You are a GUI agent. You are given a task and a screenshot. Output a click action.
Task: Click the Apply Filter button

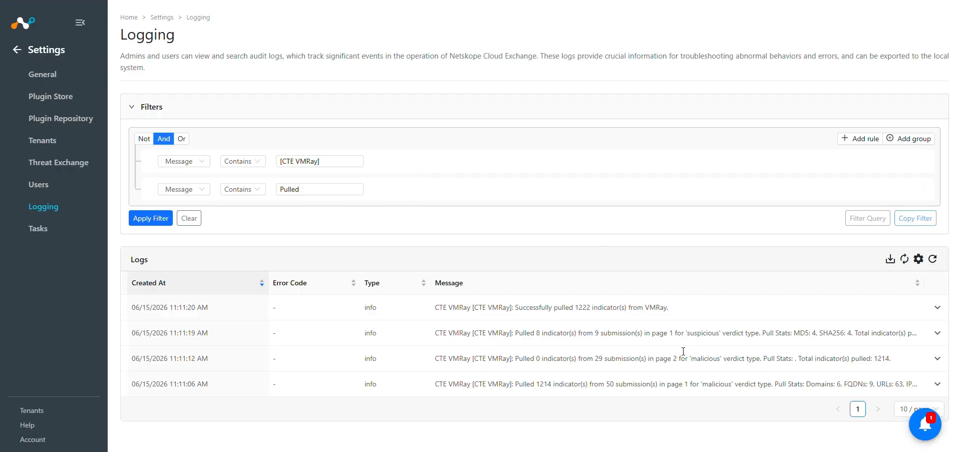coord(151,218)
